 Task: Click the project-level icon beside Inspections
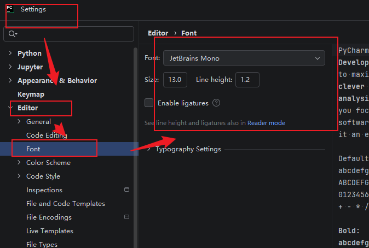click(x=126, y=190)
